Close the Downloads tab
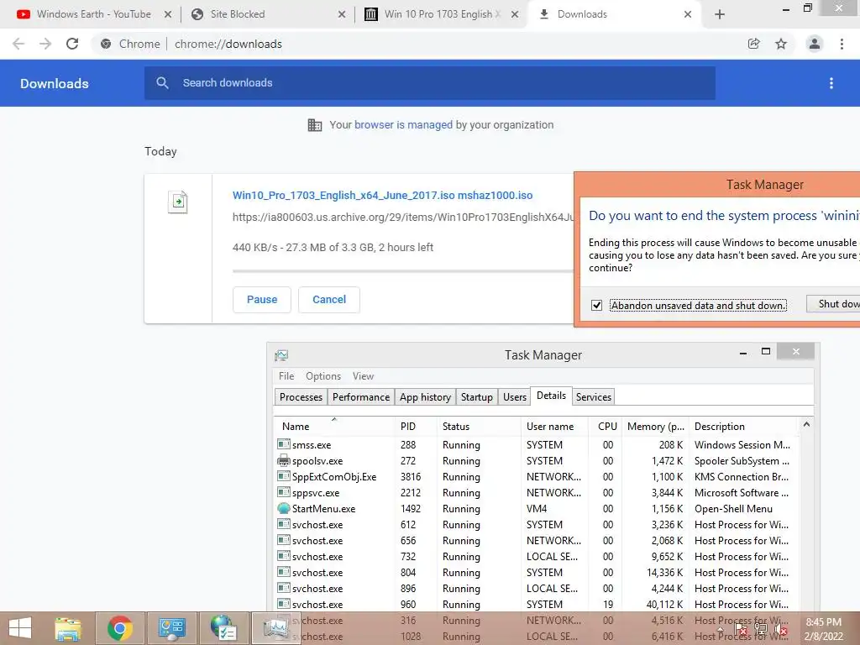 coord(688,14)
